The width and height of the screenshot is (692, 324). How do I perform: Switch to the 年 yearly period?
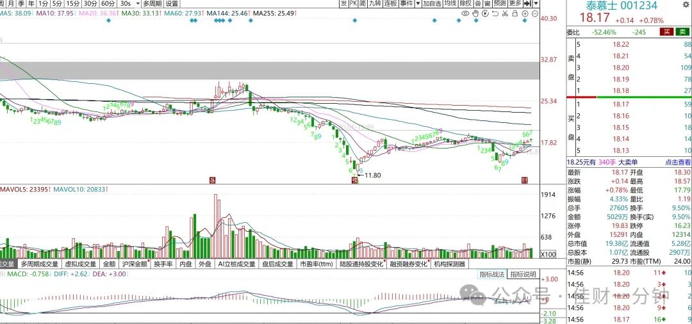(31, 4)
